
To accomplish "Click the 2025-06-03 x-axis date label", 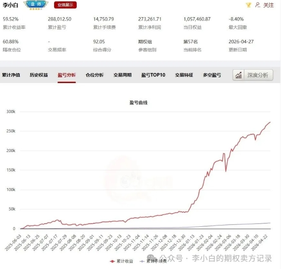I will [x=13, y=243].
